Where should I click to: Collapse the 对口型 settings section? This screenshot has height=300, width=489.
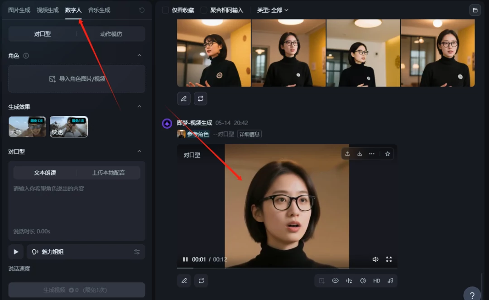139,151
